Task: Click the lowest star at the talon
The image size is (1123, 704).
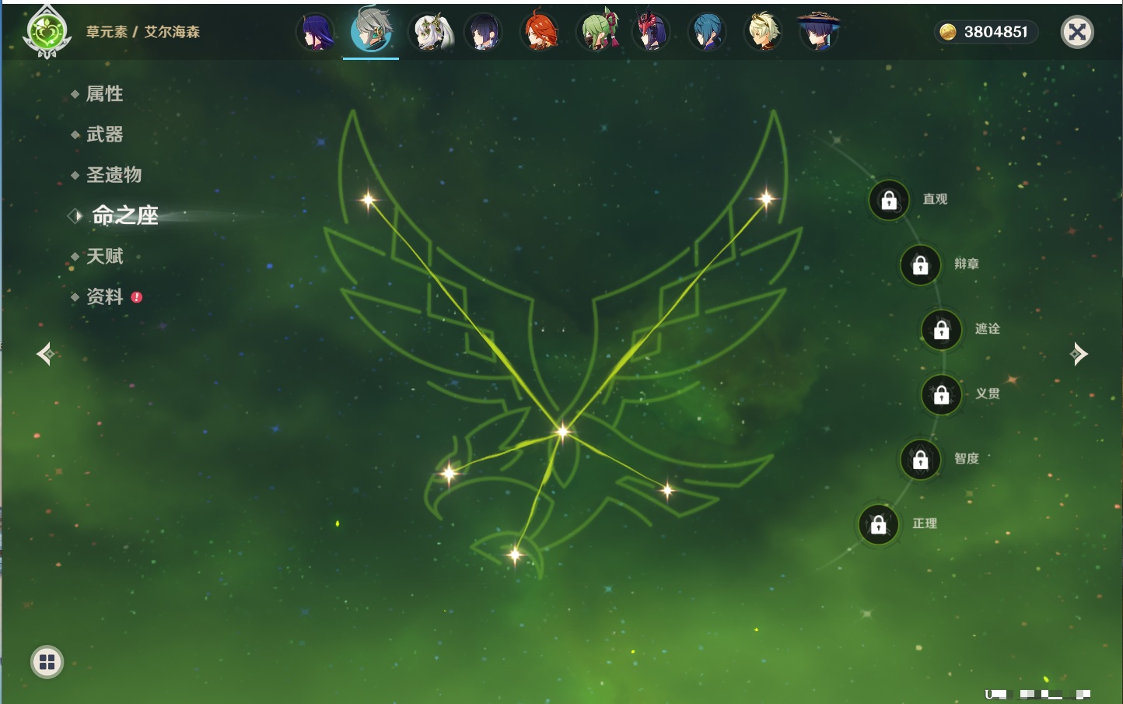Action: (x=515, y=554)
